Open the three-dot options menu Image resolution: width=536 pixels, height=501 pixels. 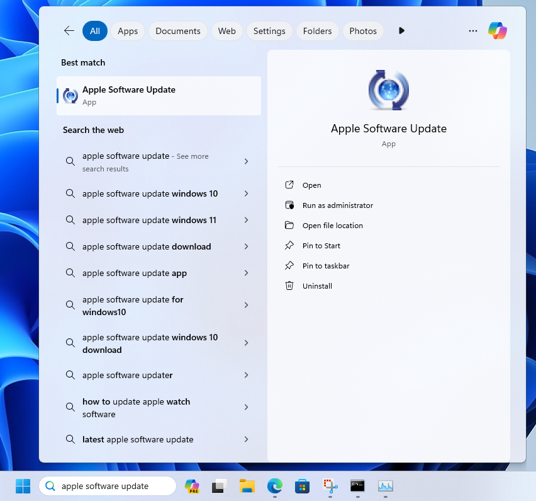tap(473, 31)
